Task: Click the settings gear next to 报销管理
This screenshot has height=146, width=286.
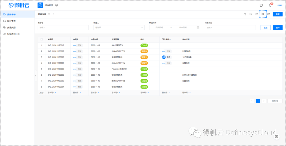Action: click(57, 5)
